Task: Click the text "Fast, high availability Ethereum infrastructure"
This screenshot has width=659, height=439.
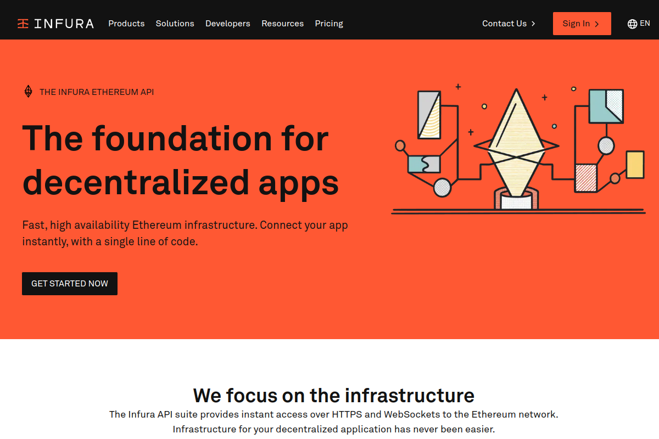Action: pos(139,225)
